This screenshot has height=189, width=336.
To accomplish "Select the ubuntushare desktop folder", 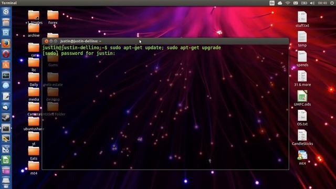I will [34, 124].
